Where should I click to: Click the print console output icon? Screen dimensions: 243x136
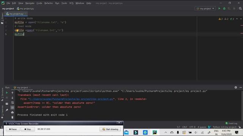tap(13, 113)
